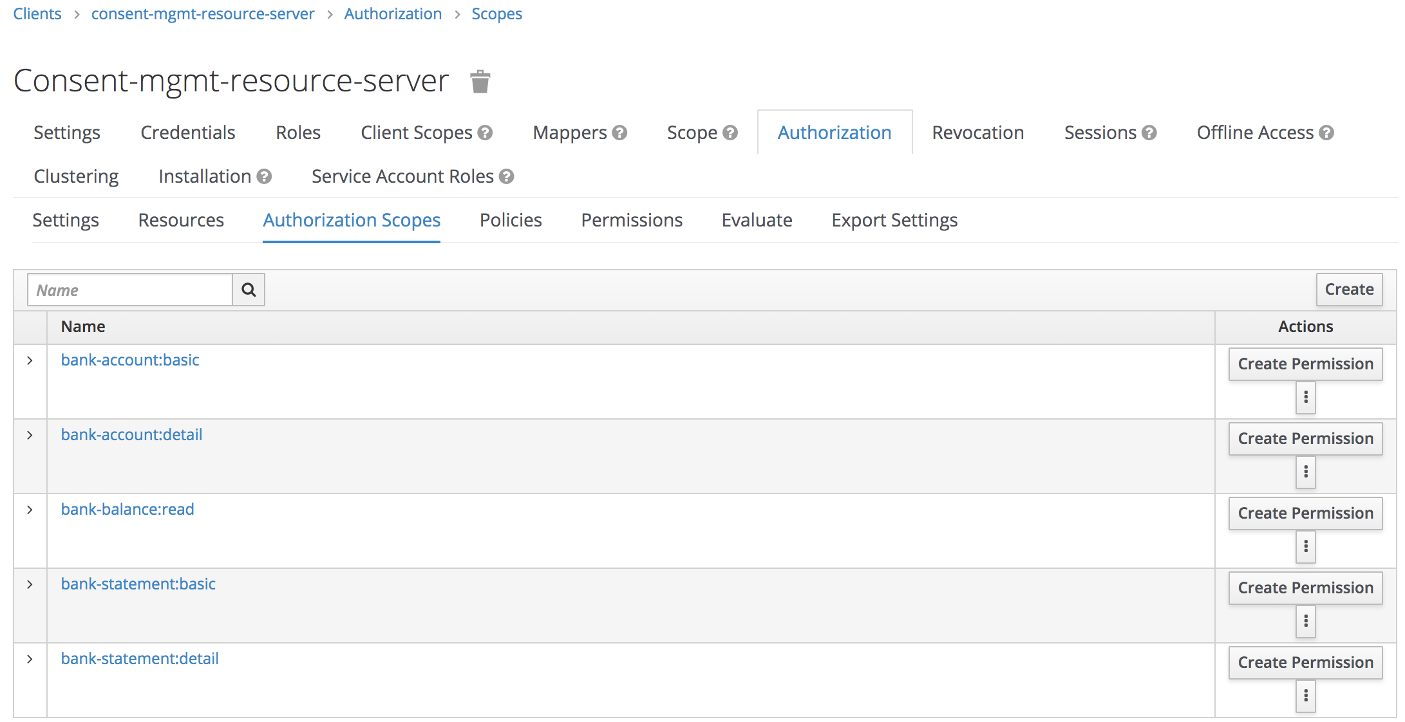This screenshot has height=722, width=1405.
Task: Go to Clients breadcrumb link
Action: (x=37, y=14)
